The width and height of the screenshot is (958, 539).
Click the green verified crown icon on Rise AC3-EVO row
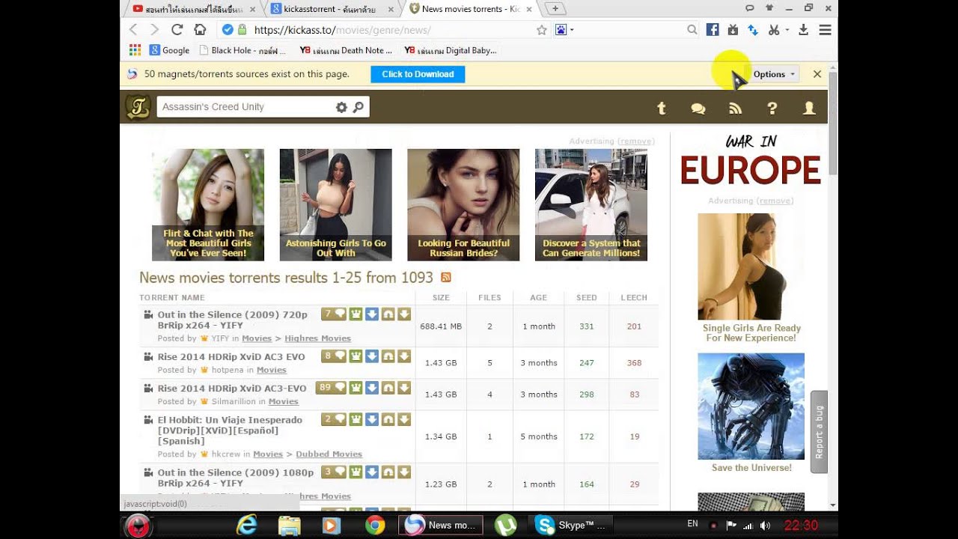tap(356, 388)
